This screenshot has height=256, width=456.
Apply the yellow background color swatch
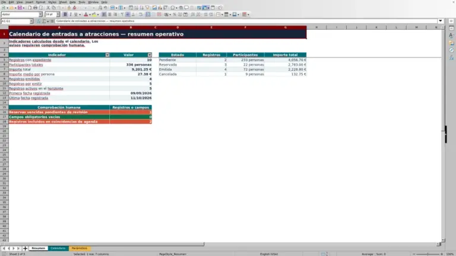tap(94, 14)
